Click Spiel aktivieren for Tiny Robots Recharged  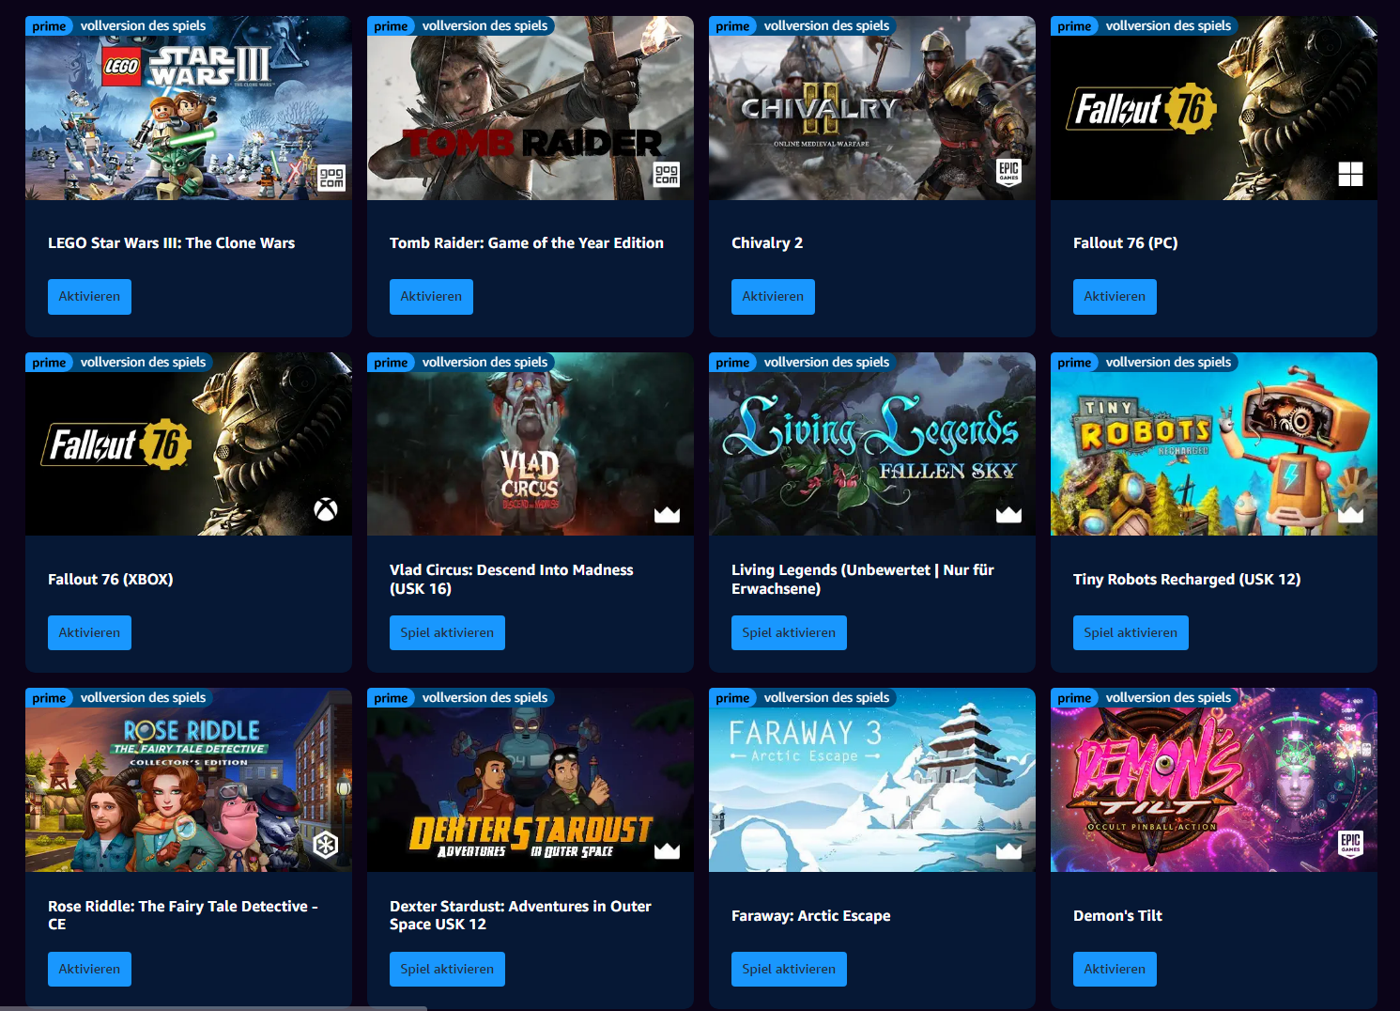(1131, 633)
